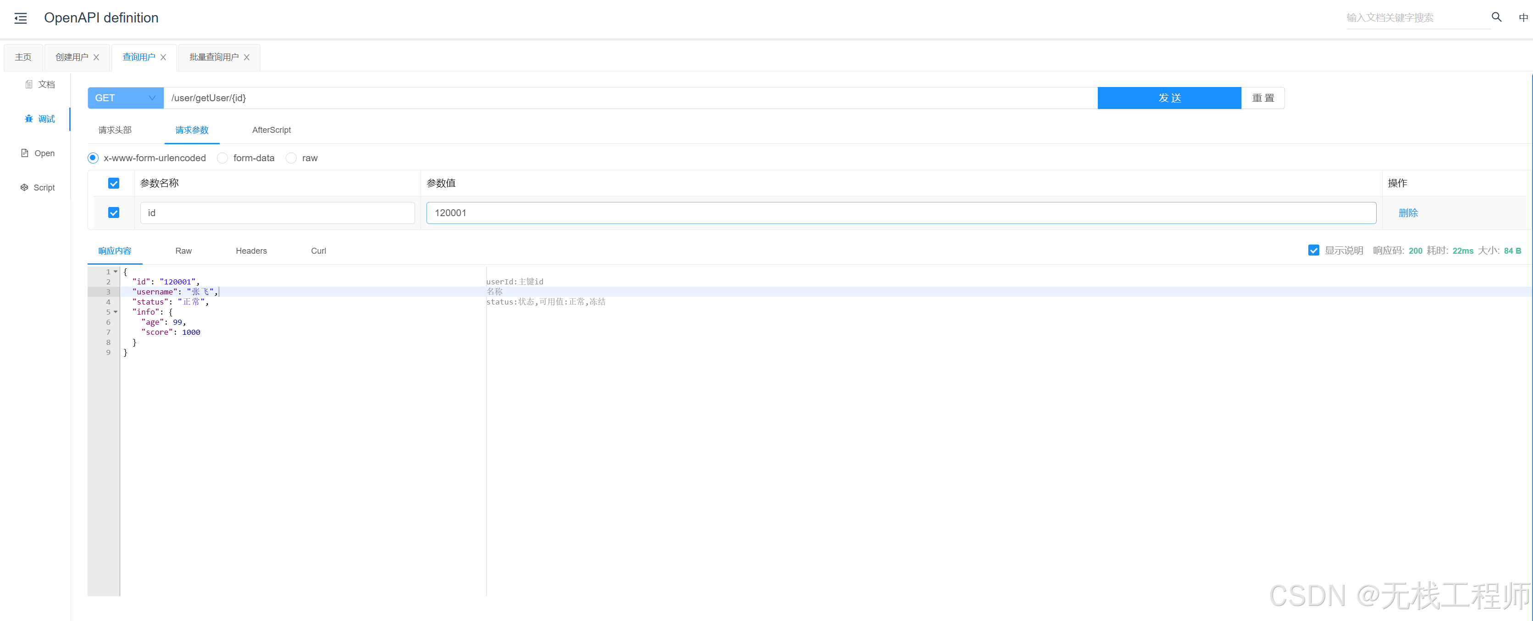Screen dimensions: 1533x621
Task: Select the raw request body option
Action: pos(291,158)
